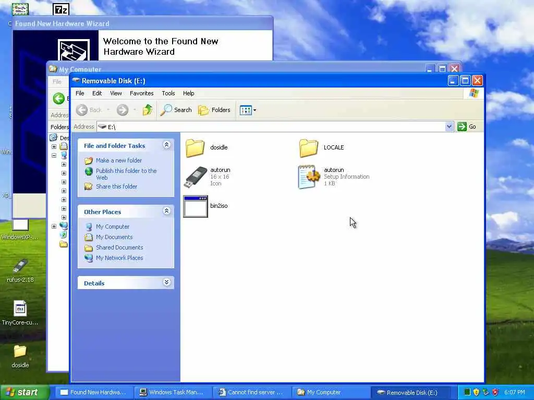
Task: Open the Edit menu
Action: [97, 93]
